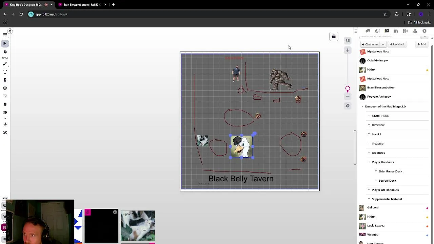434x244 pixels.
Task: Add a new Handout
Action: click(x=397, y=44)
